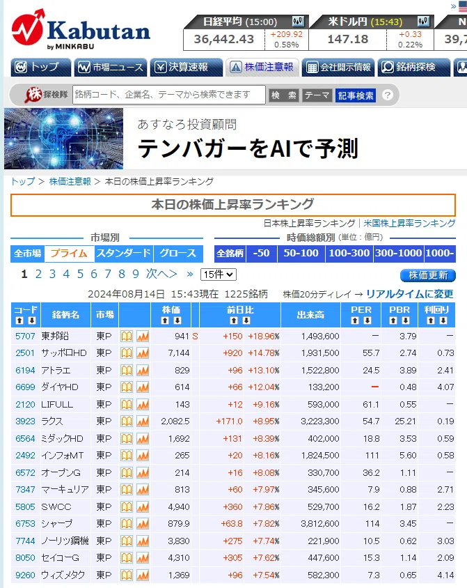The width and height of the screenshot is (467, 588).
Task: Open the chart icon for 東邦鉛 row
Action: point(143,336)
